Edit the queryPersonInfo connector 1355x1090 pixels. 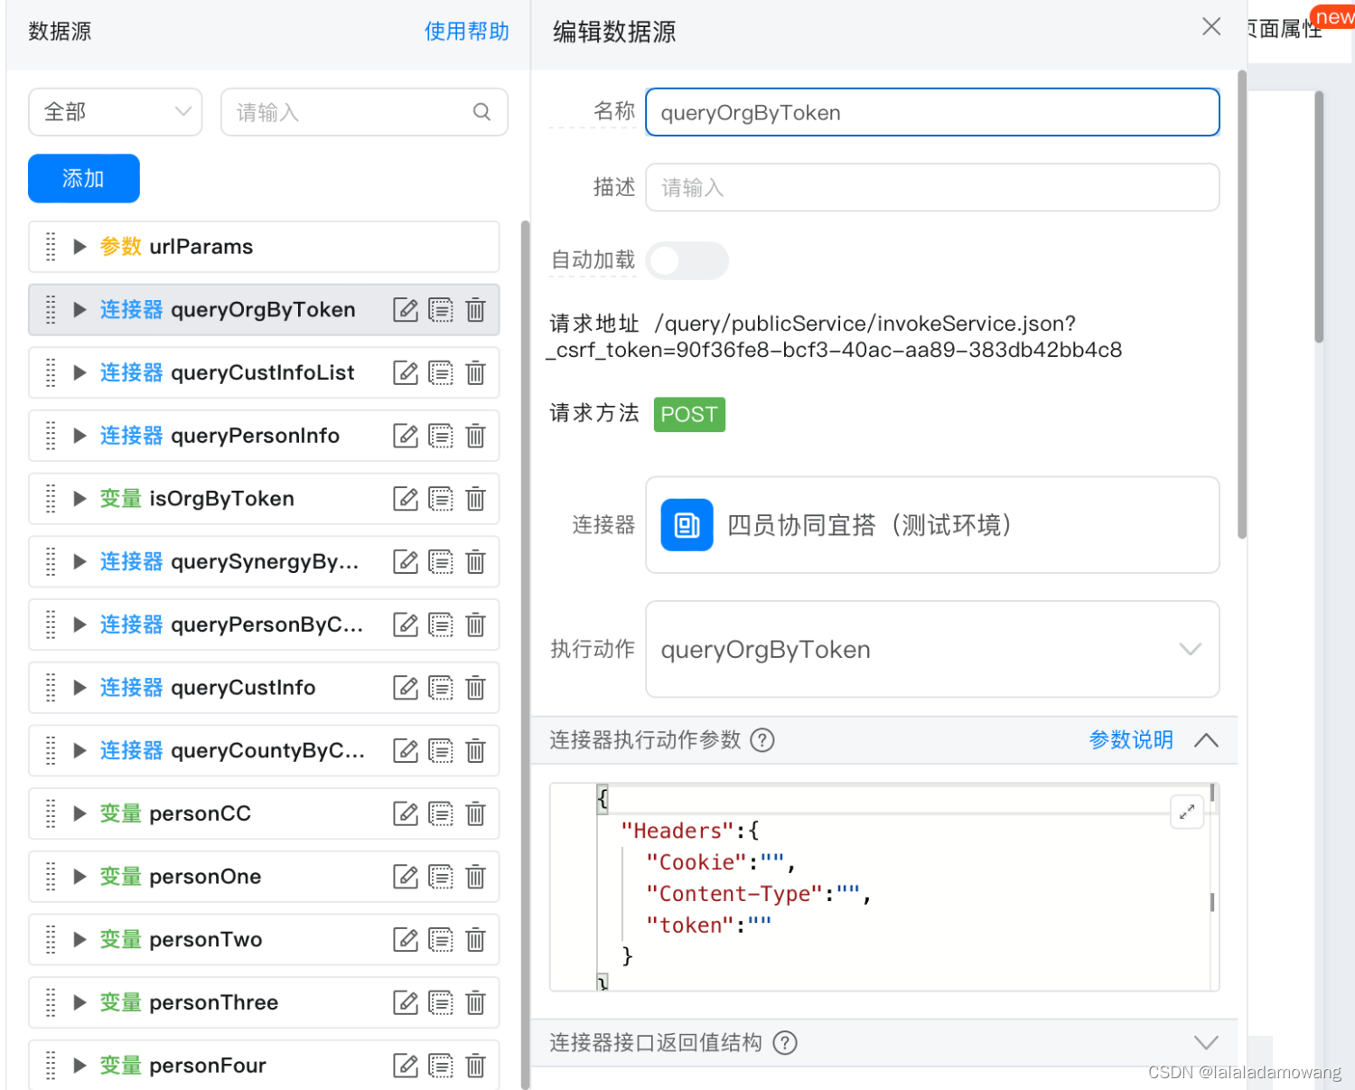point(406,436)
